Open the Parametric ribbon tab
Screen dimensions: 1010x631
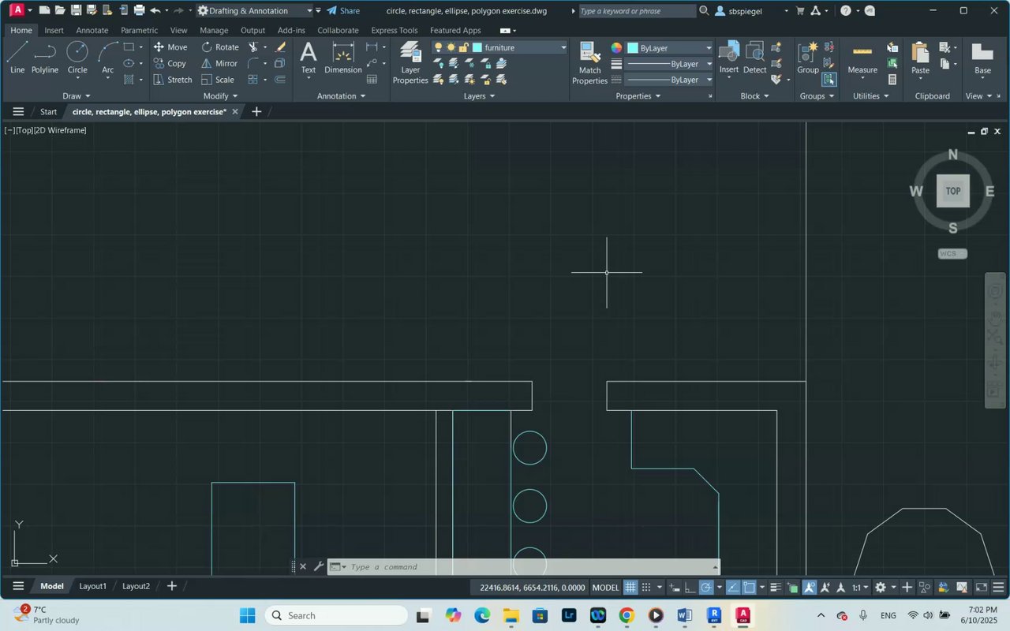point(139,30)
